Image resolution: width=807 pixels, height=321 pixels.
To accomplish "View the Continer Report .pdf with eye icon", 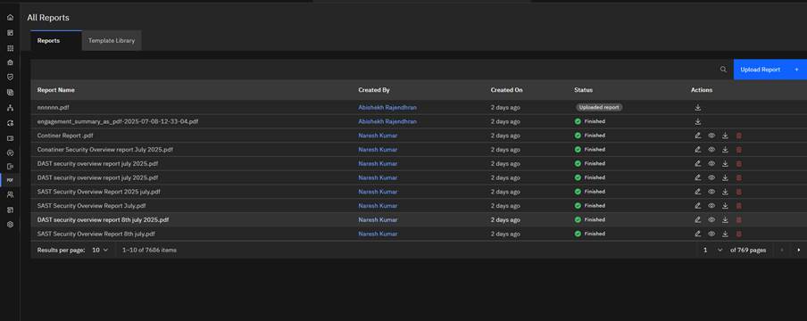I will [711, 136].
